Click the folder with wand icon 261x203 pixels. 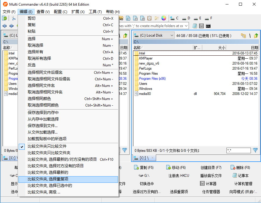[x=156, y=18]
